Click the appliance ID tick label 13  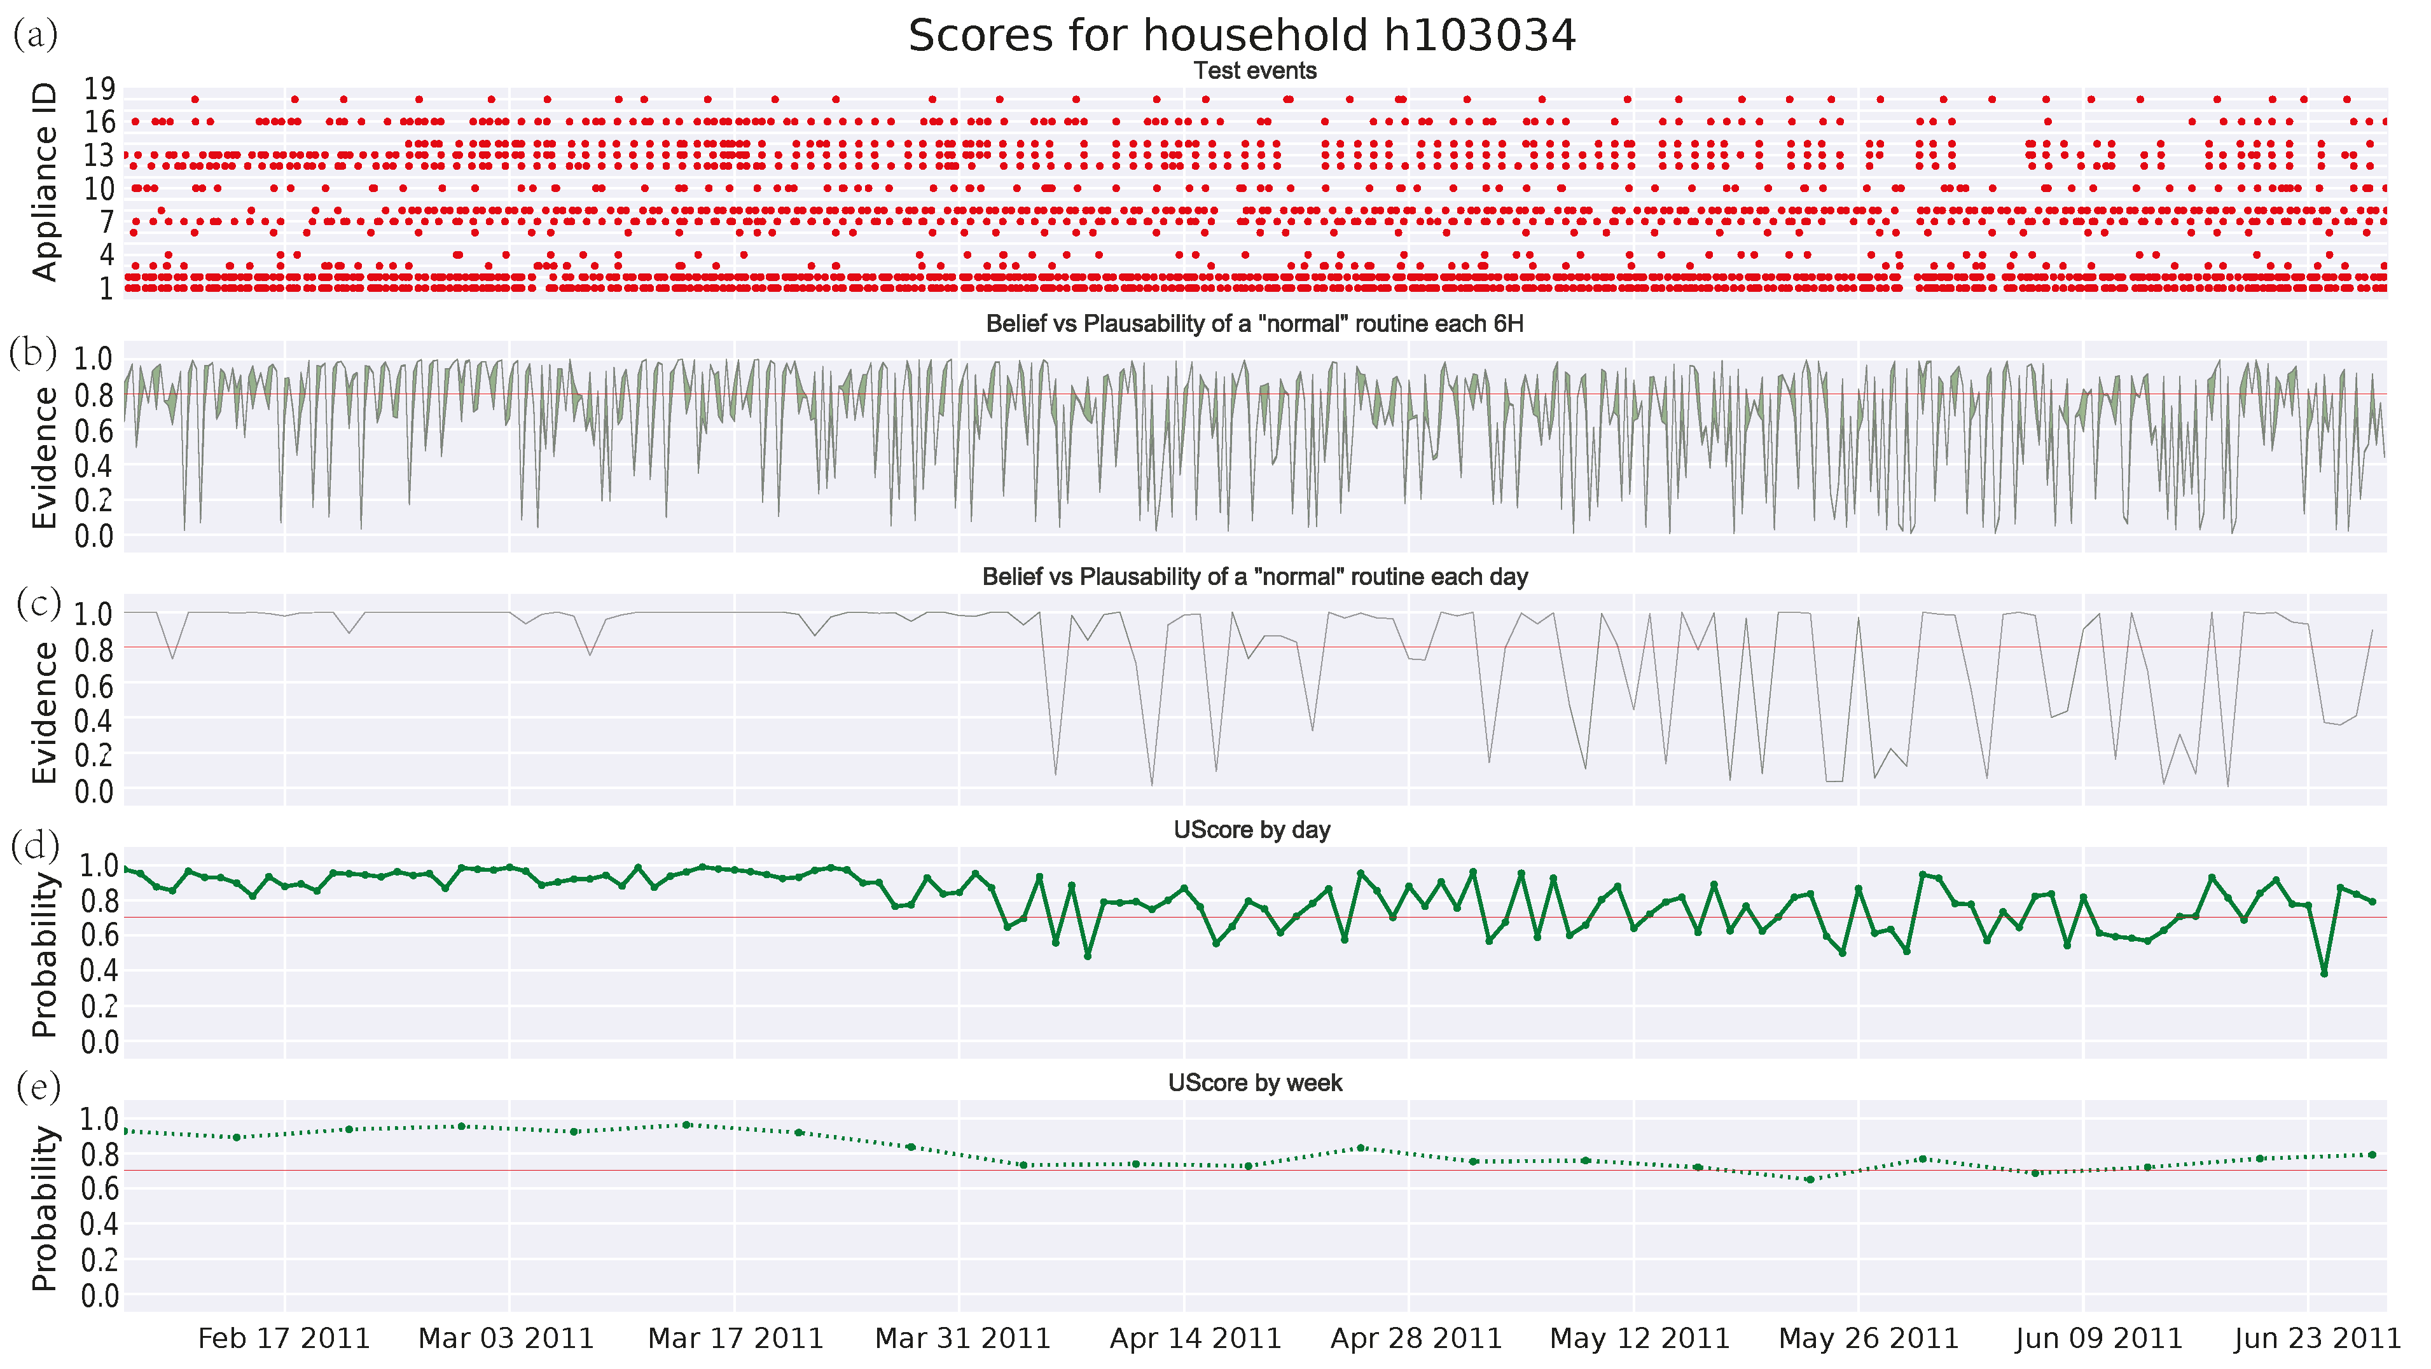(x=99, y=155)
